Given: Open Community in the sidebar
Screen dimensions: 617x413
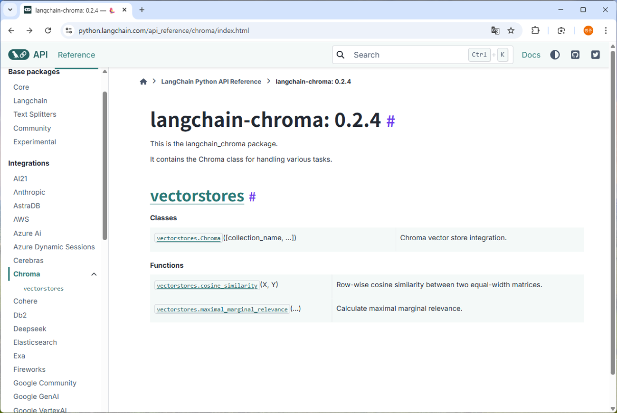Looking at the screenshot, I should [x=32, y=128].
